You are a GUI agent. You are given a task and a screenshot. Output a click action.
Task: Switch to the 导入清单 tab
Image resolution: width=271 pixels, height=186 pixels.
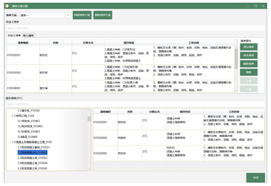point(28,36)
